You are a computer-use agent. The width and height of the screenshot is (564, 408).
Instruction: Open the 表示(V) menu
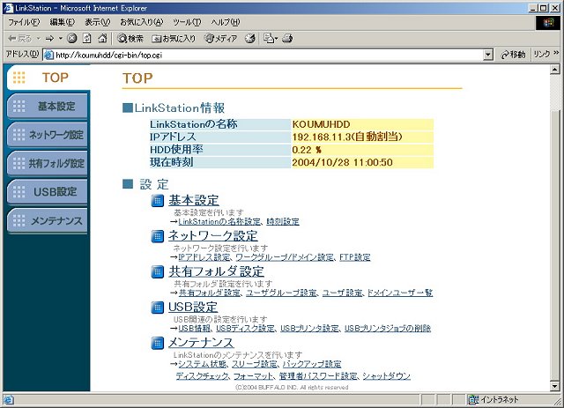[x=97, y=22]
